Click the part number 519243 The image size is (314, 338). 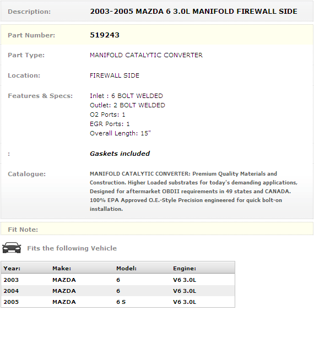pos(105,35)
